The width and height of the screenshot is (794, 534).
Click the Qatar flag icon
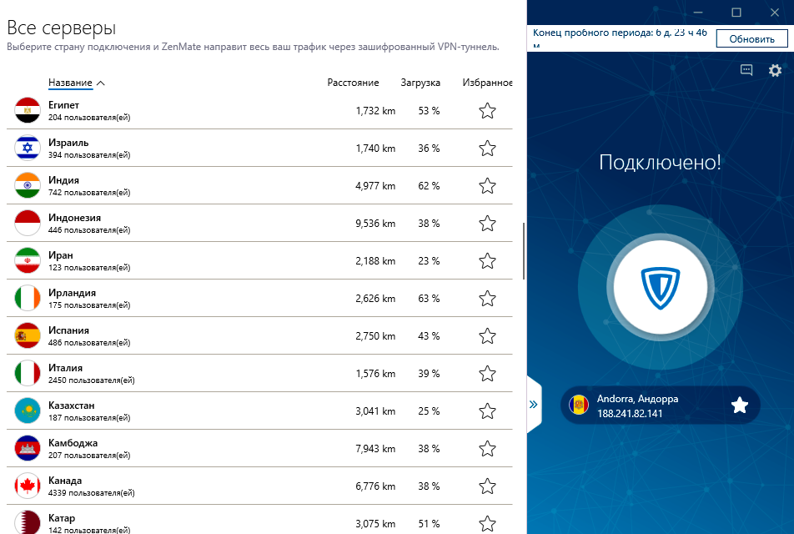coord(28,521)
